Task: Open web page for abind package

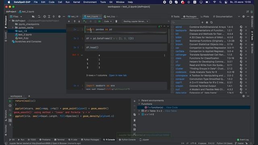Action: point(241,27)
